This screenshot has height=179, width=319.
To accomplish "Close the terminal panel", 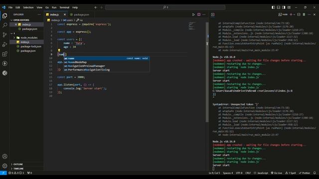I will coord(315,14).
